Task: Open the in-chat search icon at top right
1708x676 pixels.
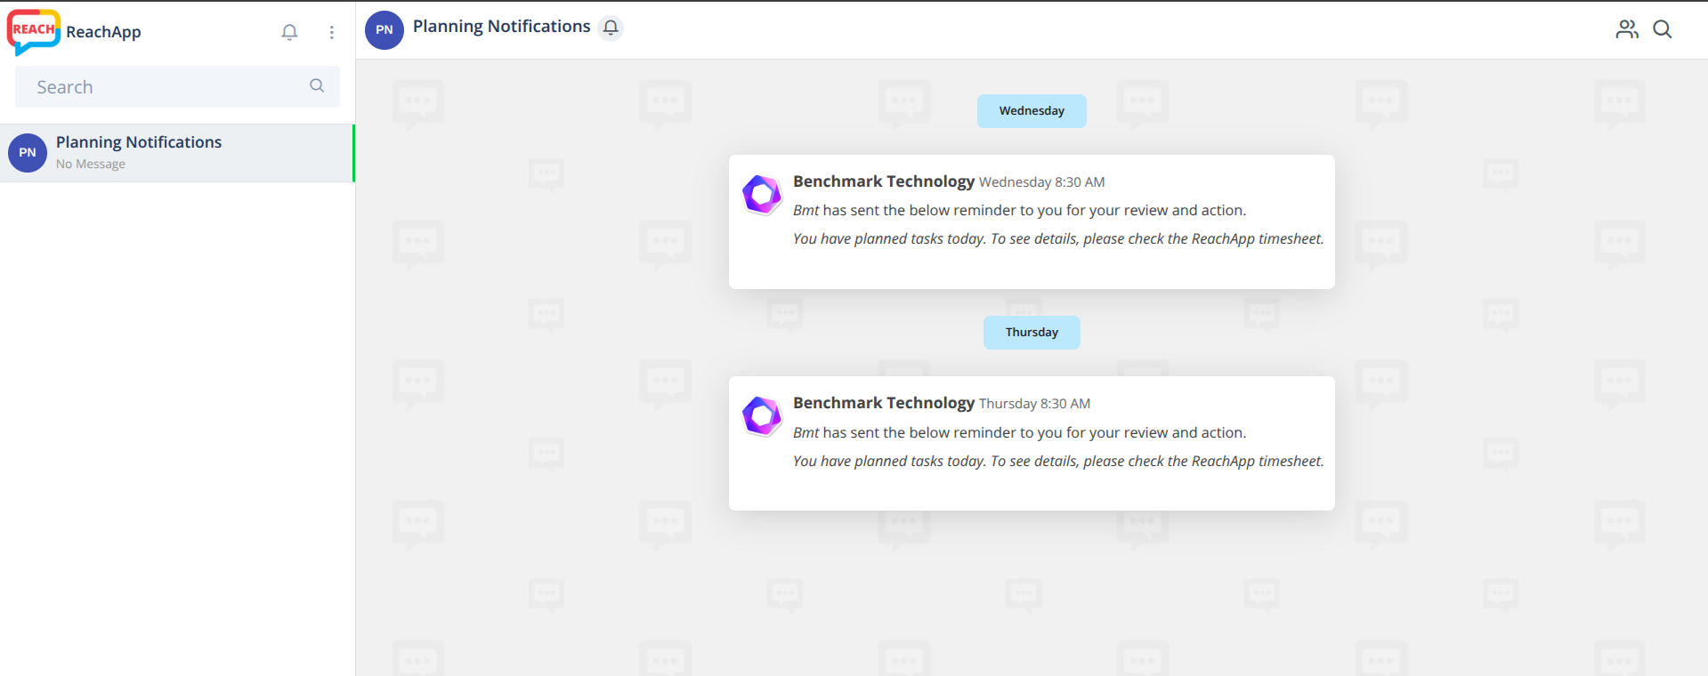Action: click(x=1663, y=29)
